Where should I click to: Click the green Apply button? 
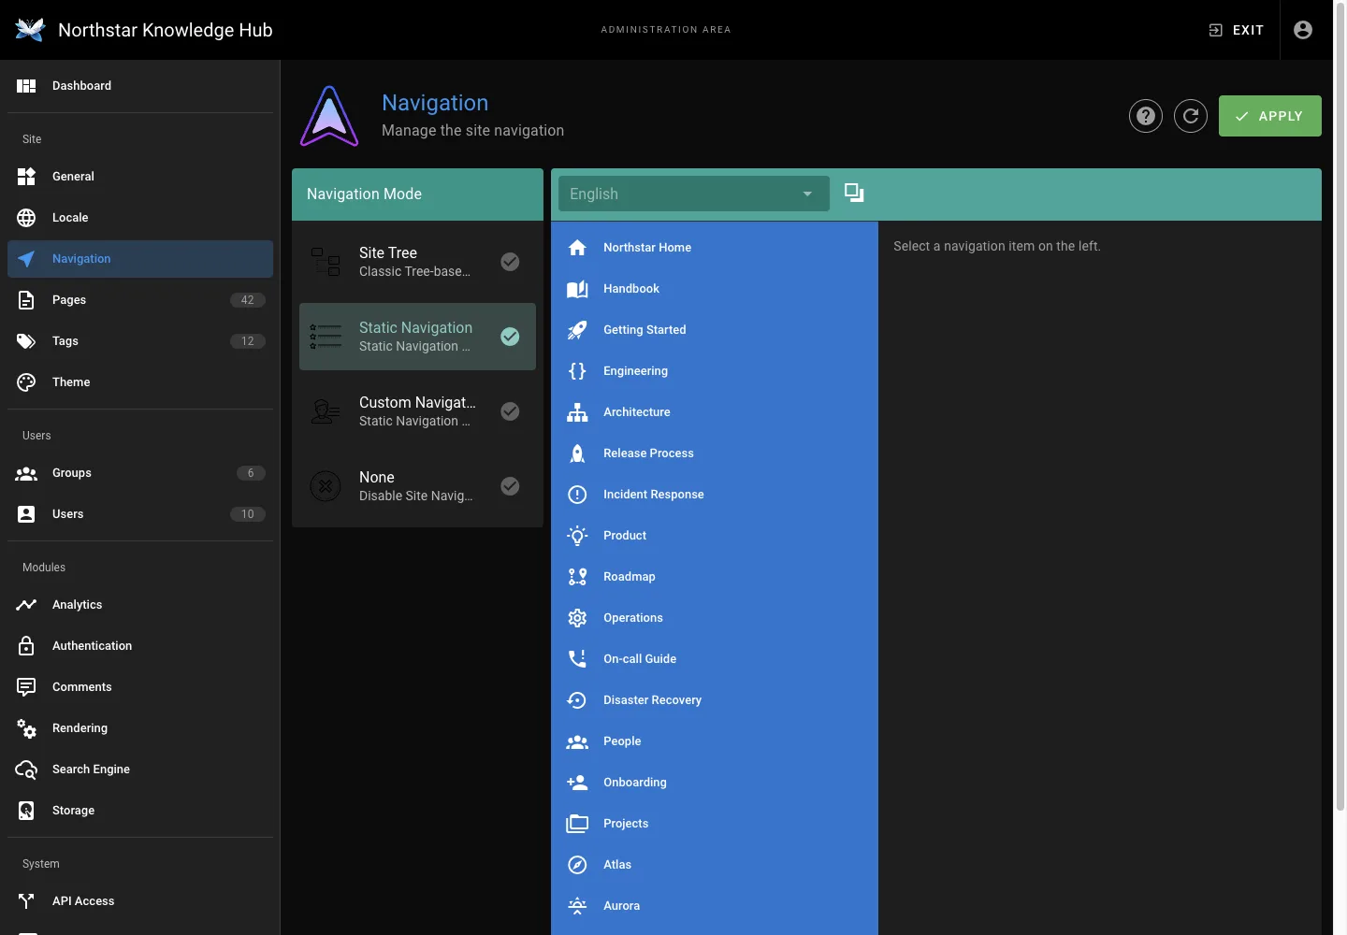click(x=1269, y=116)
